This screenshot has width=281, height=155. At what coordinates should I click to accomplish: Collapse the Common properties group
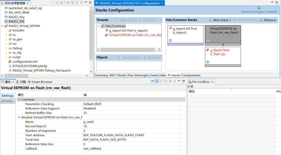click(x=19, y=100)
